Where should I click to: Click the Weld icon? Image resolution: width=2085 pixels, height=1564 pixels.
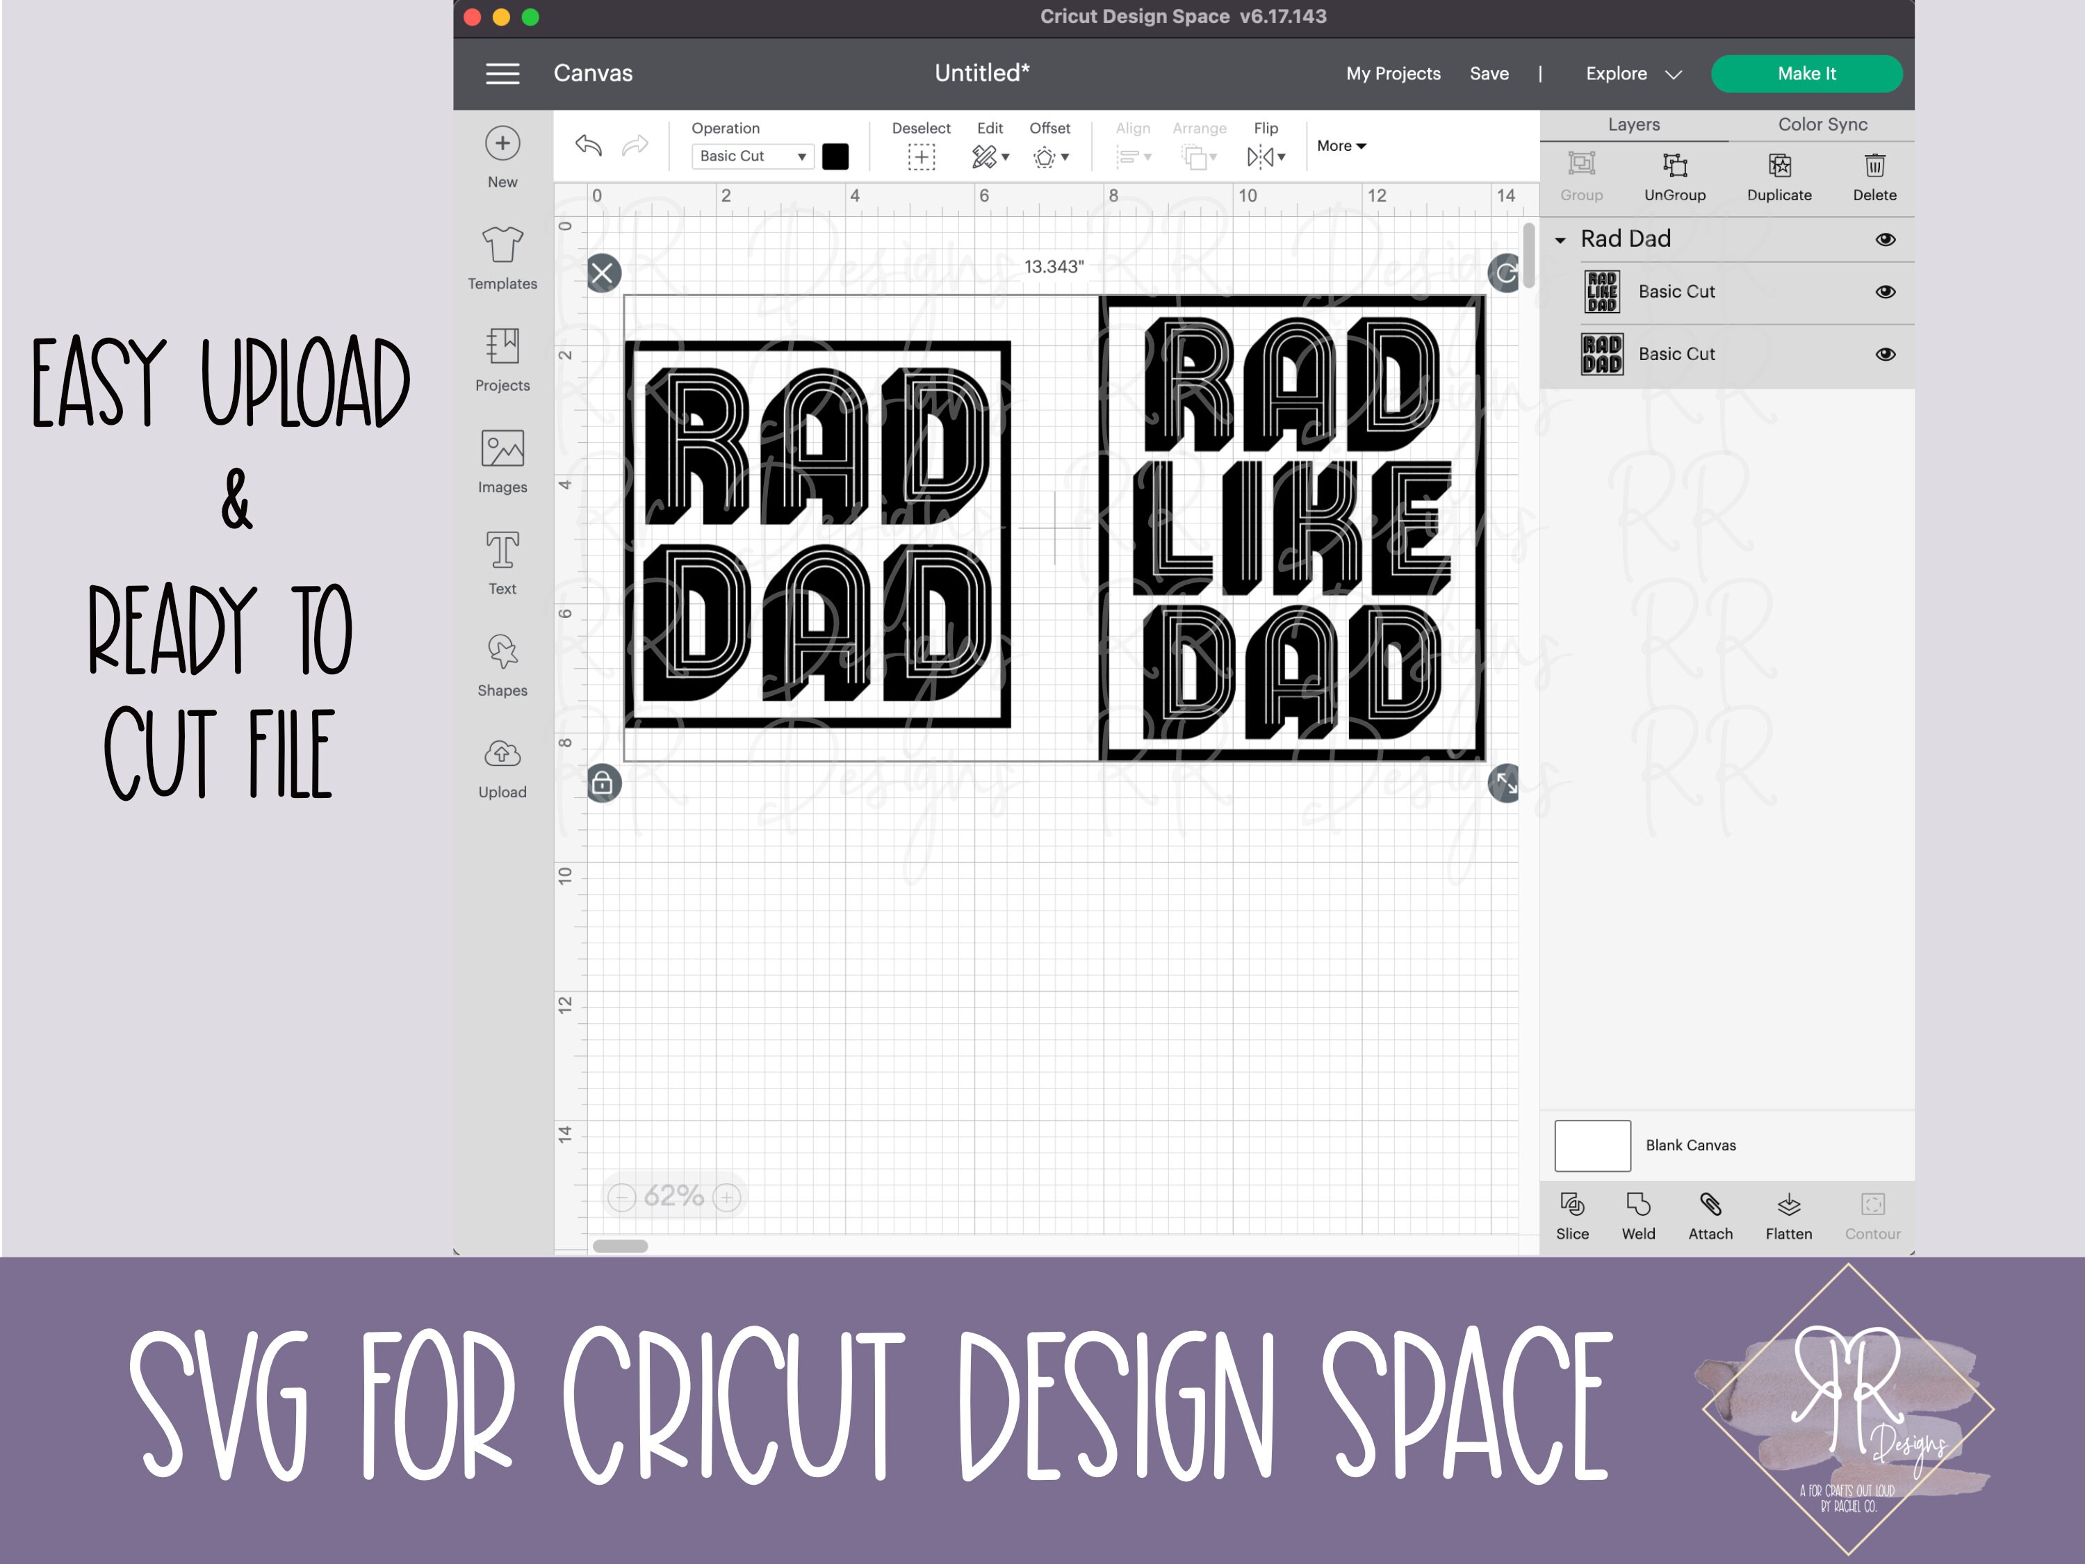coord(1638,1214)
